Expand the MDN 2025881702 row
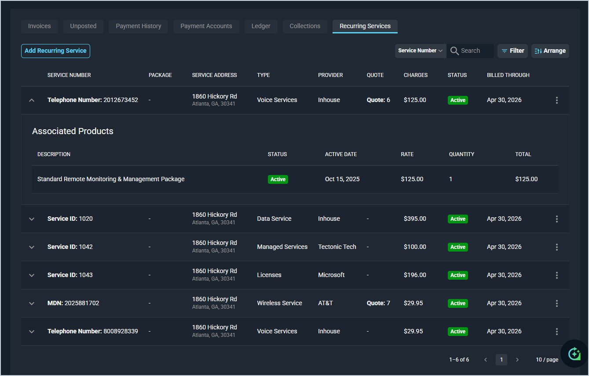This screenshot has height=376, width=589. pos(32,303)
